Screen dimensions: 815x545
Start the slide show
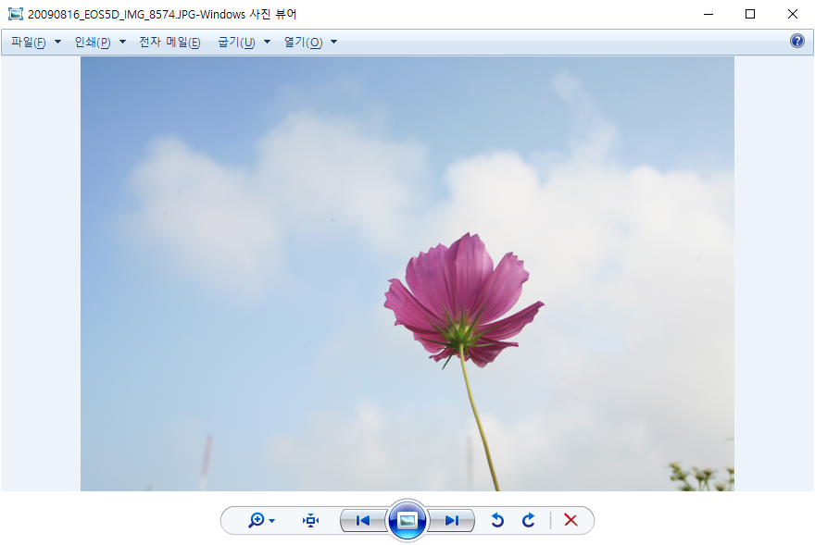[x=407, y=520]
